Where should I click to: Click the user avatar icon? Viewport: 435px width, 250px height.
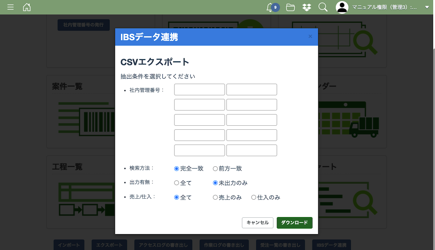coord(342,7)
